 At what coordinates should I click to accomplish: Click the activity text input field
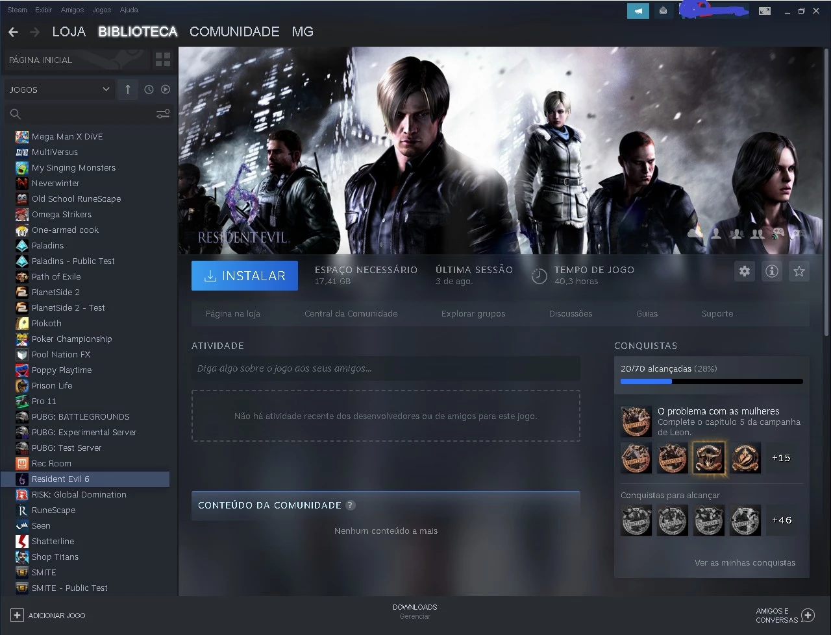tap(386, 368)
